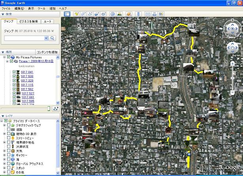Open the ファイル menu
The image size is (243, 176).
[x=6, y=9]
